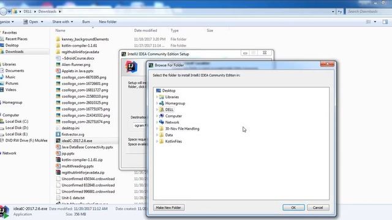The height and width of the screenshot is (220, 392).
Task: Refresh the Explorer address bar
Action: click(x=340, y=12)
